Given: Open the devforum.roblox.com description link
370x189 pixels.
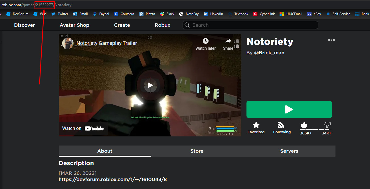Looking at the screenshot, I should 113,179.
